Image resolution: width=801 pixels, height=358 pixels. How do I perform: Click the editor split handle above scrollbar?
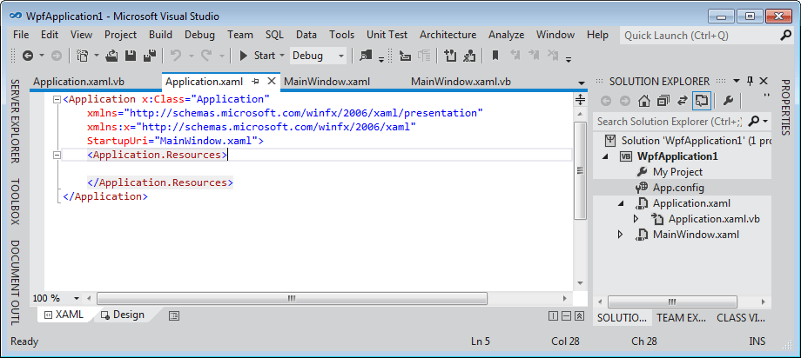point(581,99)
